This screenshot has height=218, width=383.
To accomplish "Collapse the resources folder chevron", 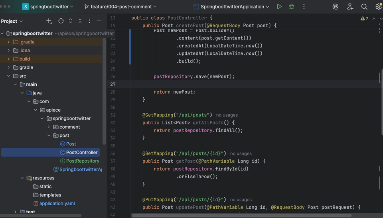I will click(22, 178).
